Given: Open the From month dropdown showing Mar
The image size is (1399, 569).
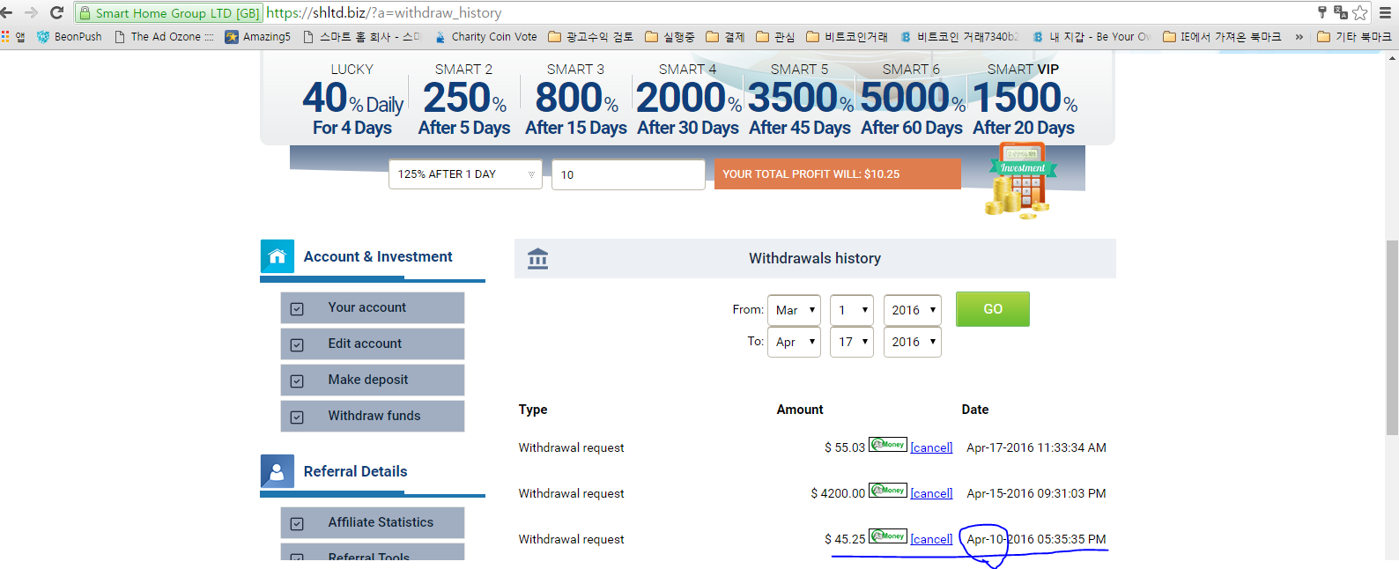Looking at the screenshot, I should pyautogui.click(x=794, y=310).
